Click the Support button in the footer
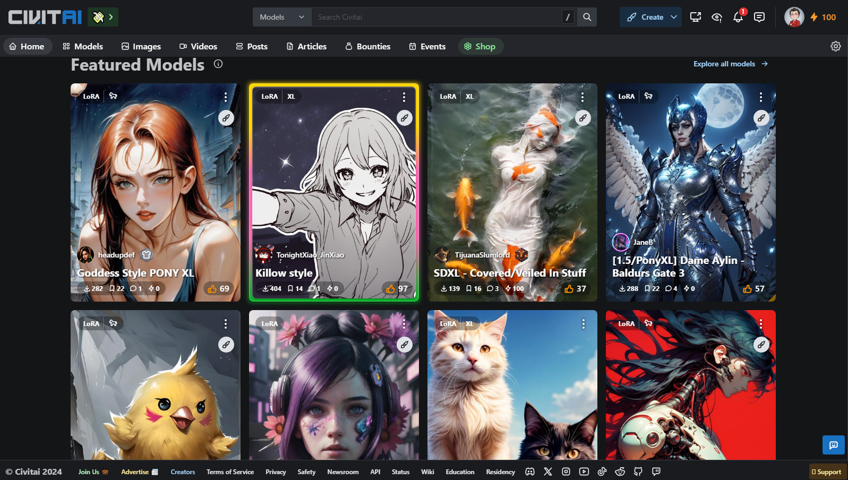The width and height of the screenshot is (848, 480). (x=828, y=472)
